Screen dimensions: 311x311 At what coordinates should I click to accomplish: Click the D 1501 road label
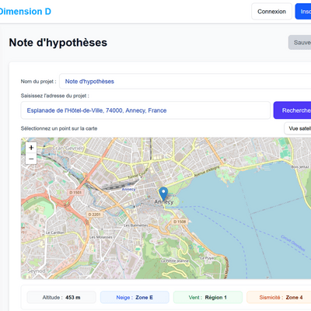(75, 193)
